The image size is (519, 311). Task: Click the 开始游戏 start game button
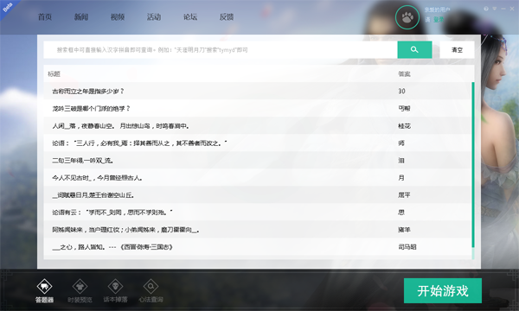pos(443,291)
